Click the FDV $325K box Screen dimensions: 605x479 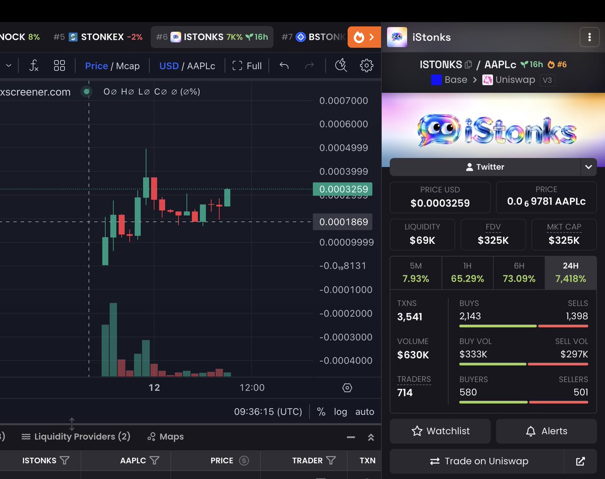[493, 234]
